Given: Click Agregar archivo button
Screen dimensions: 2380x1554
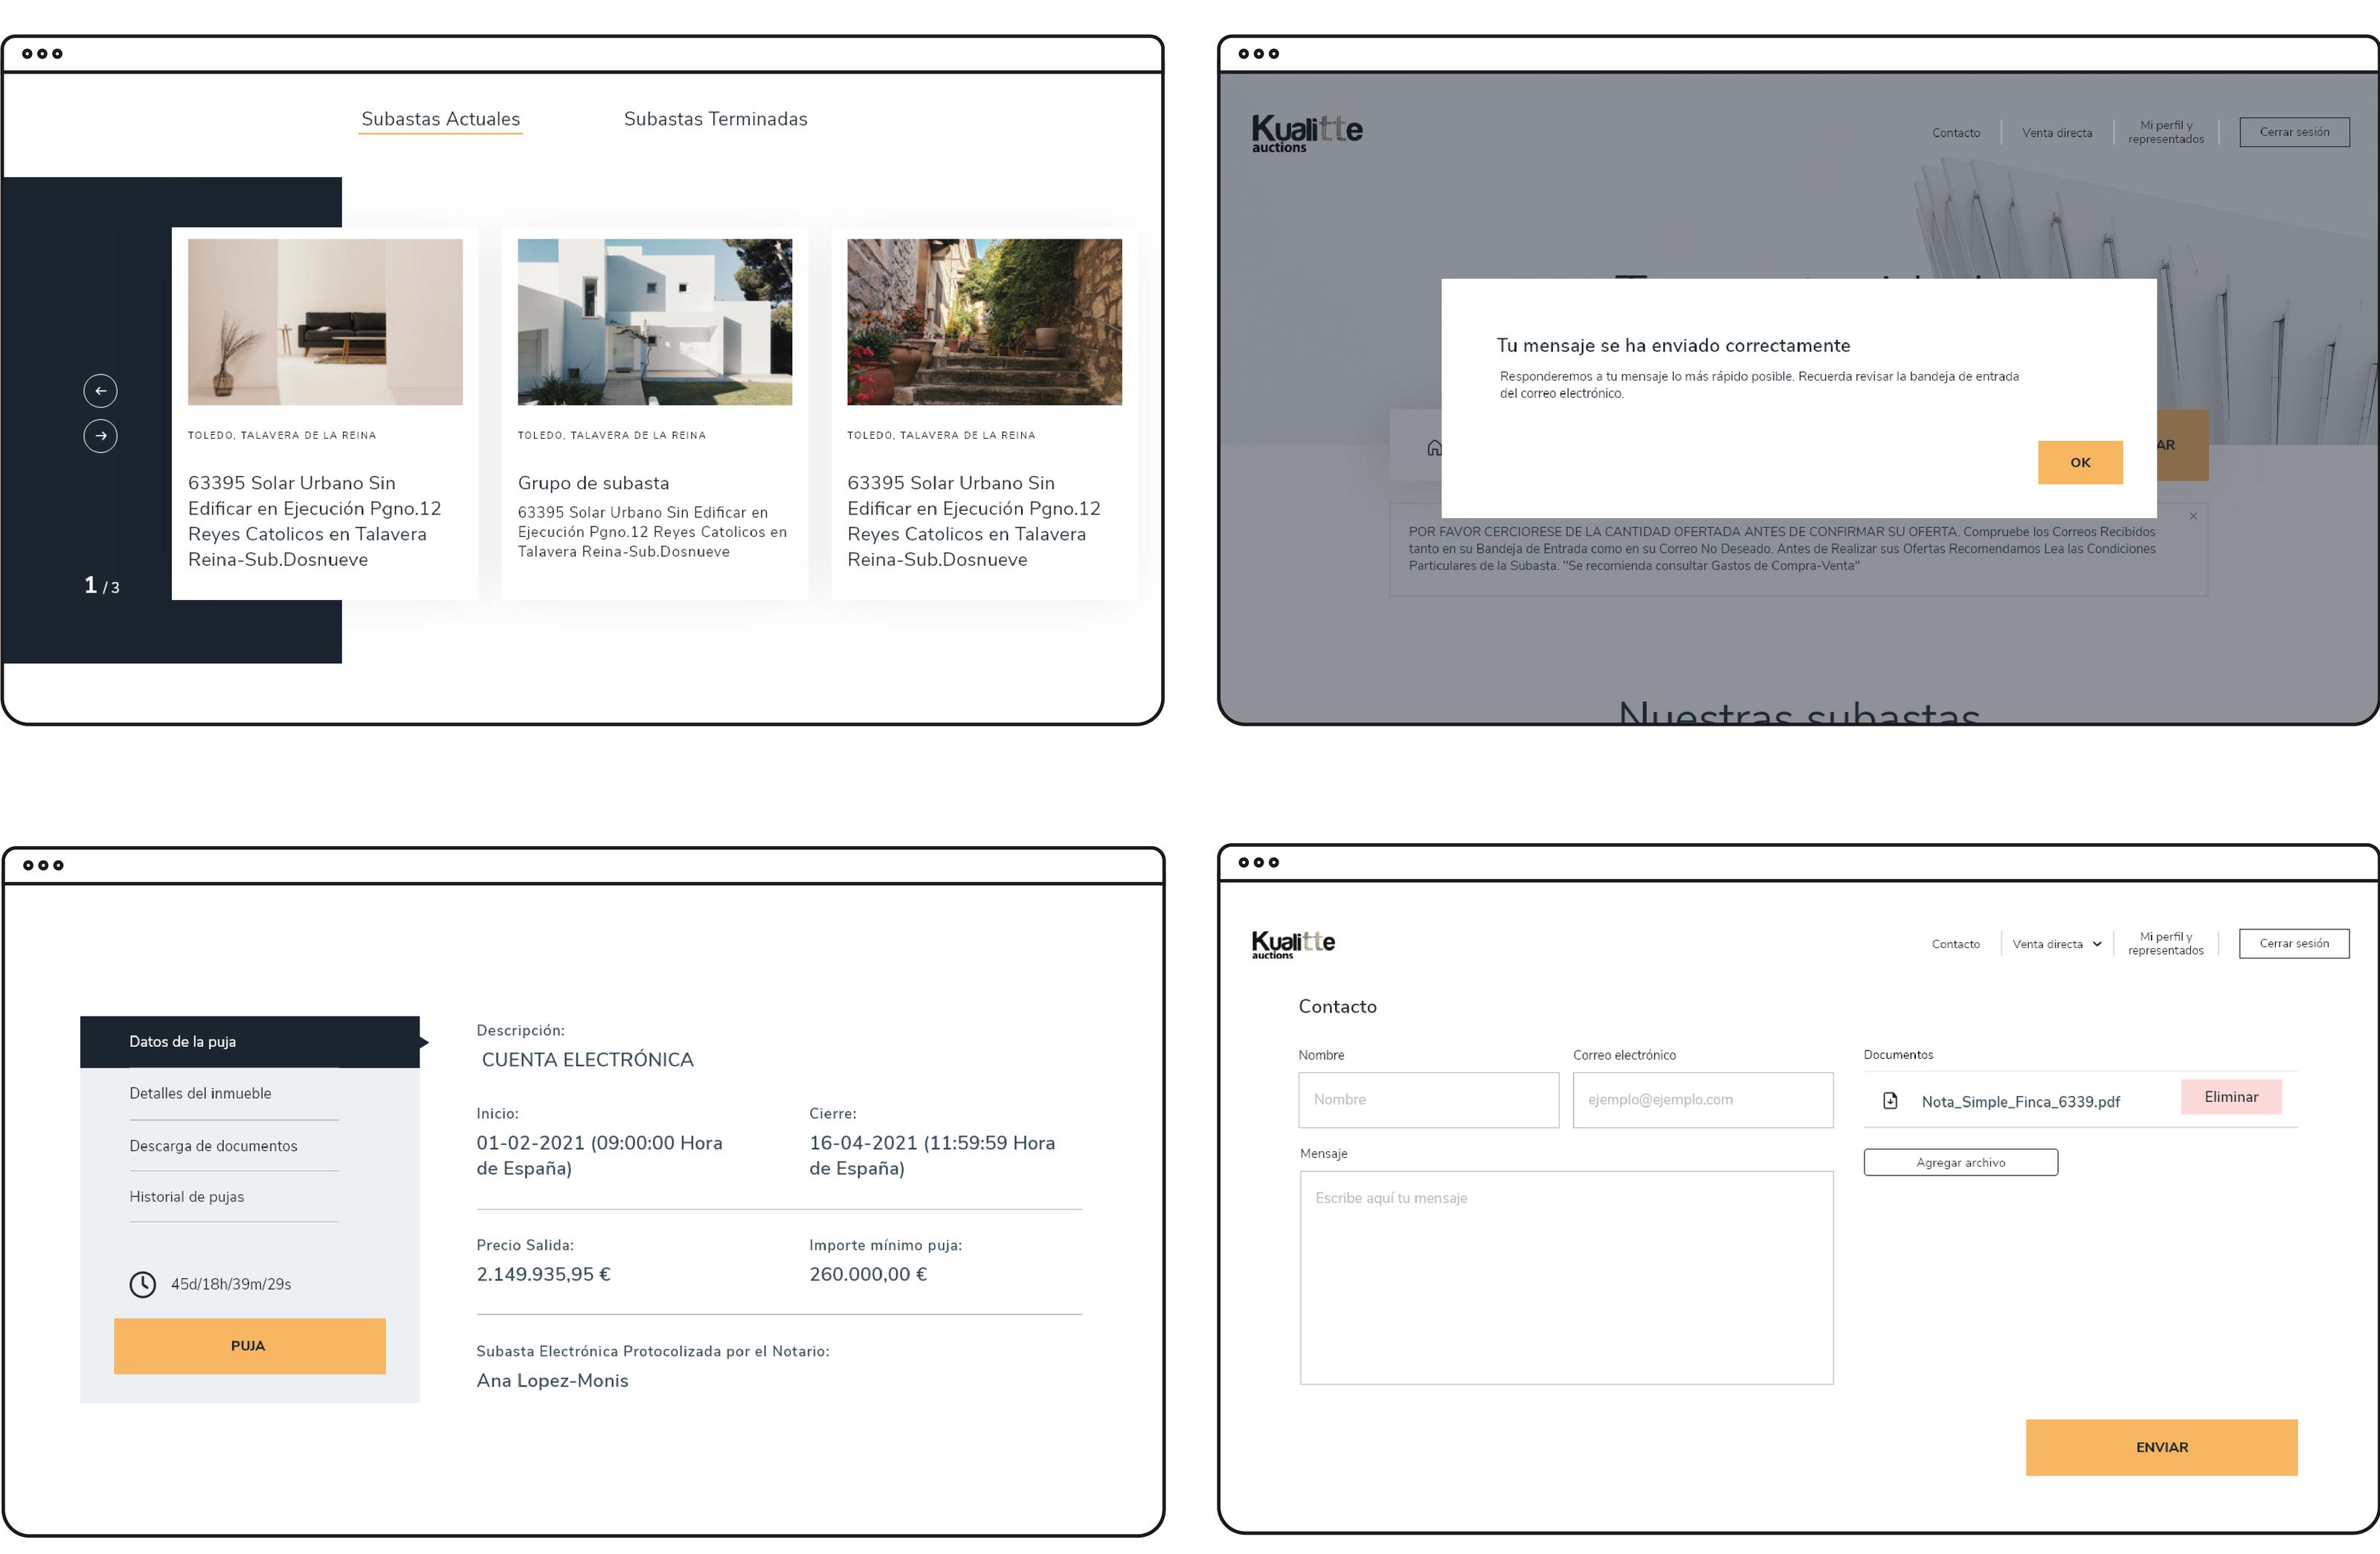Looking at the screenshot, I should point(1961,1162).
